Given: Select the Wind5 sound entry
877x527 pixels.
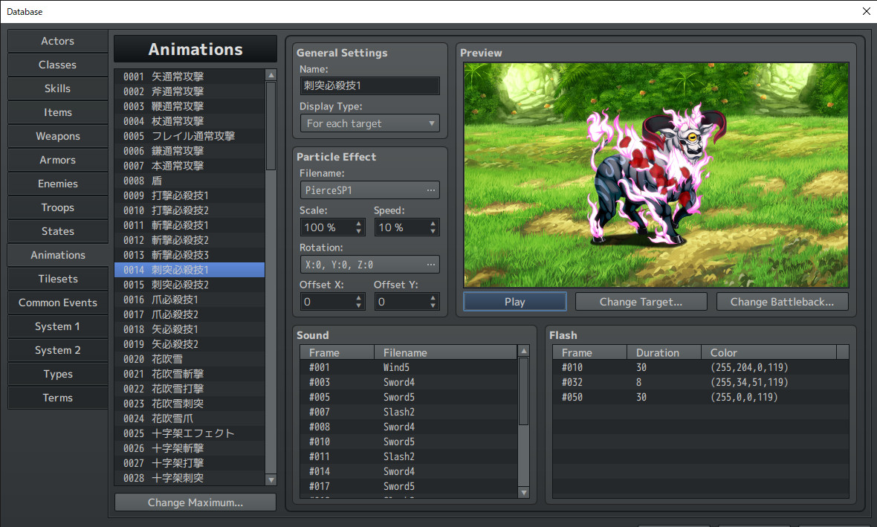Looking at the screenshot, I should [x=409, y=366].
